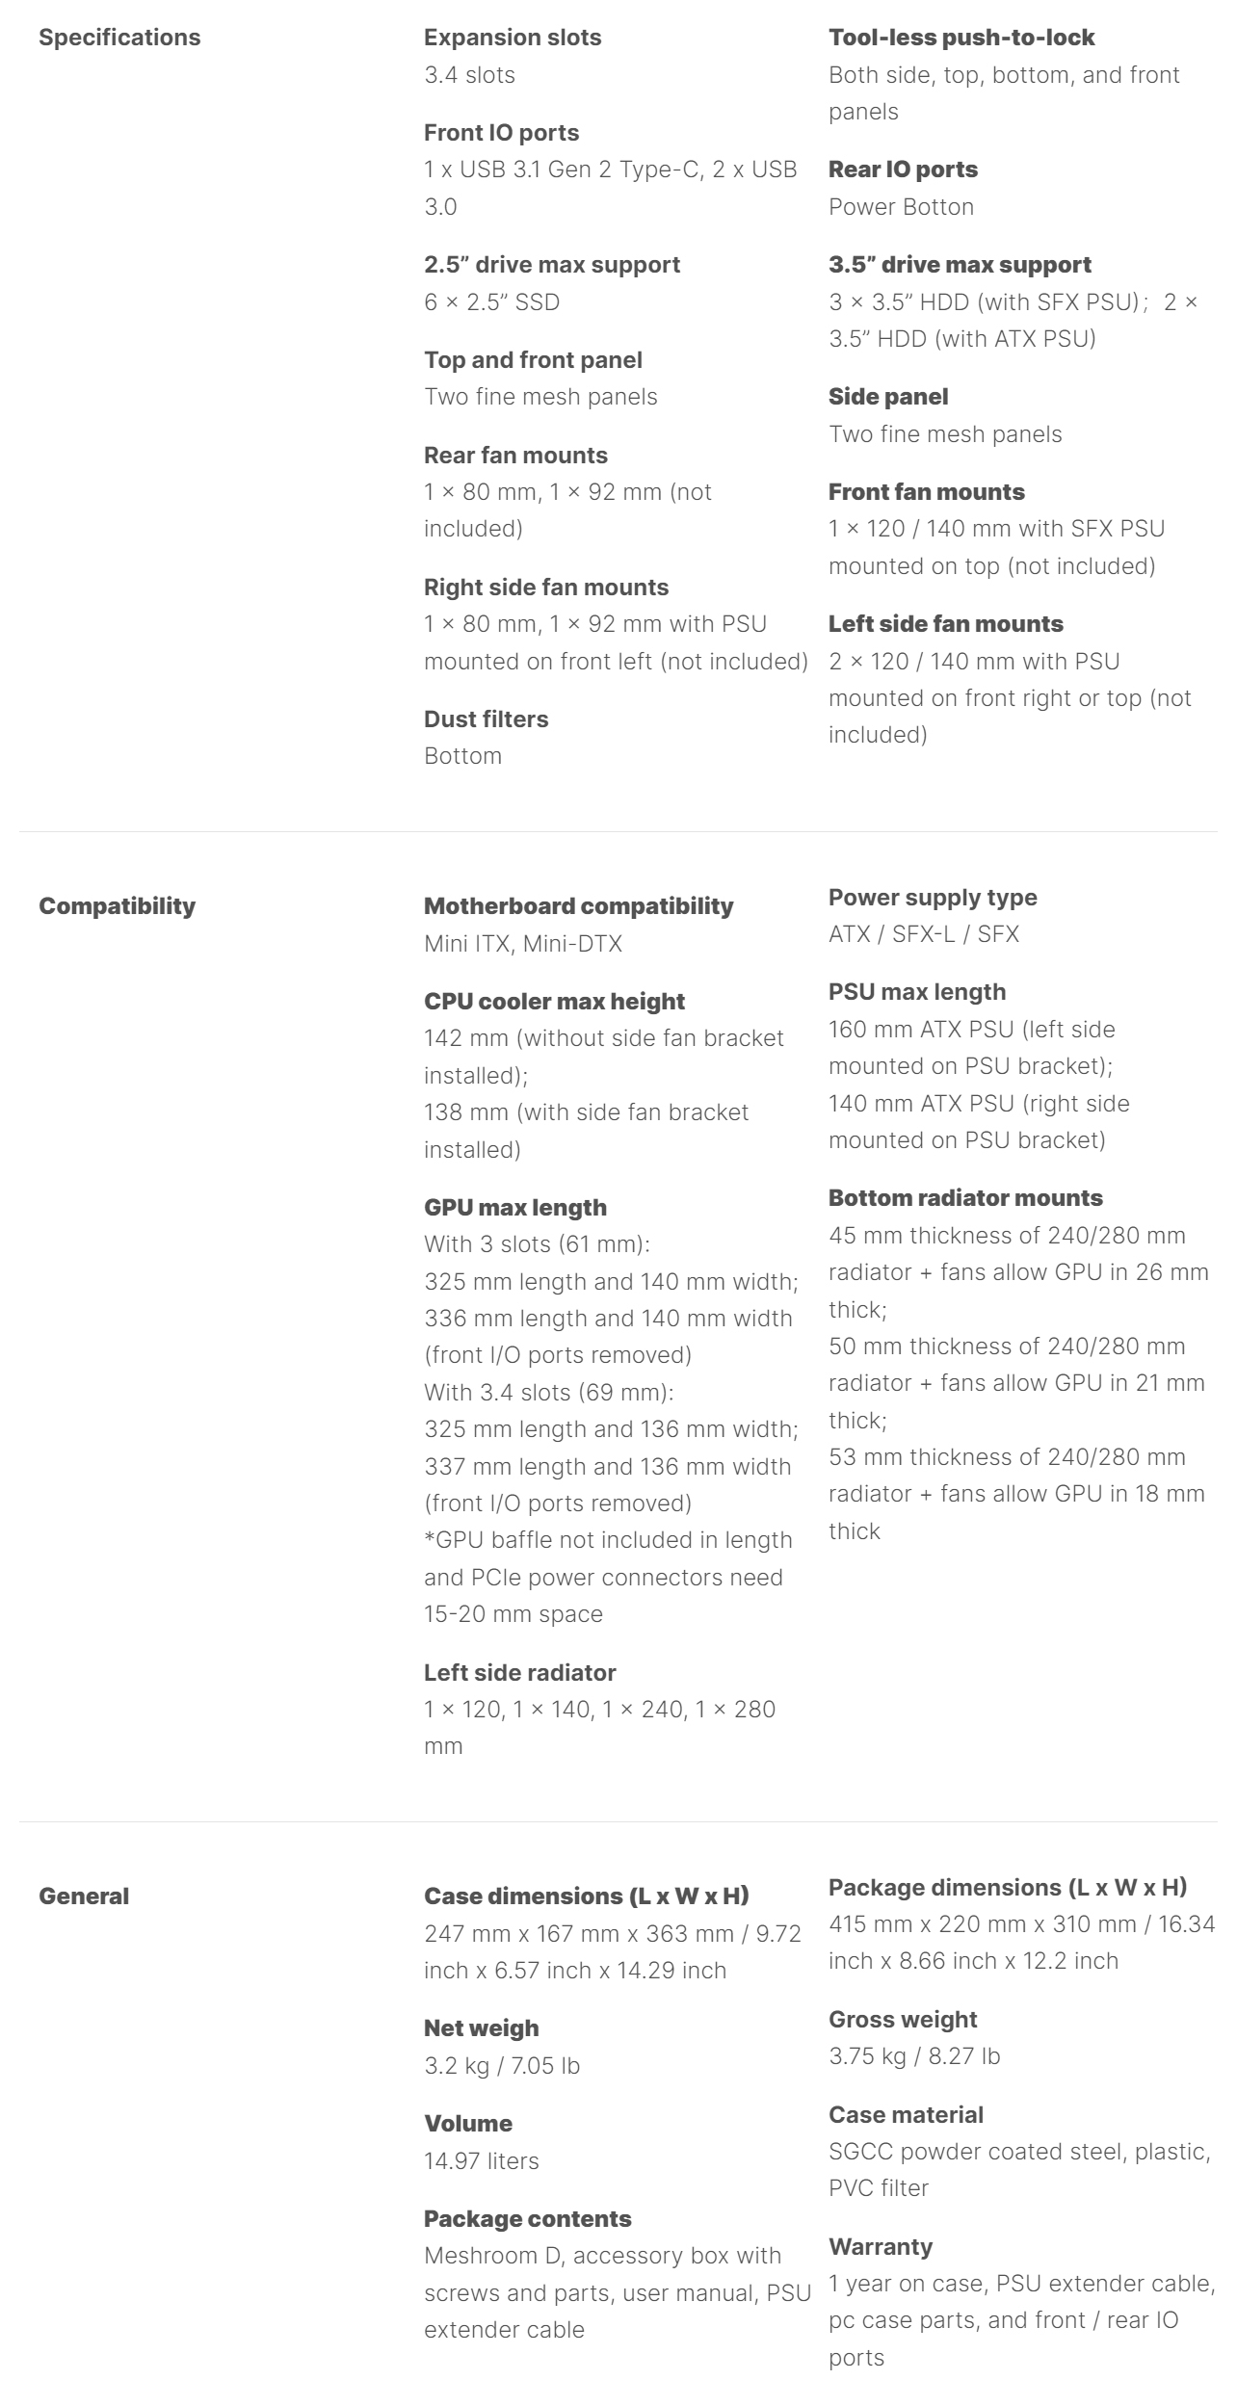Click the Gross weight label

(903, 2019)
